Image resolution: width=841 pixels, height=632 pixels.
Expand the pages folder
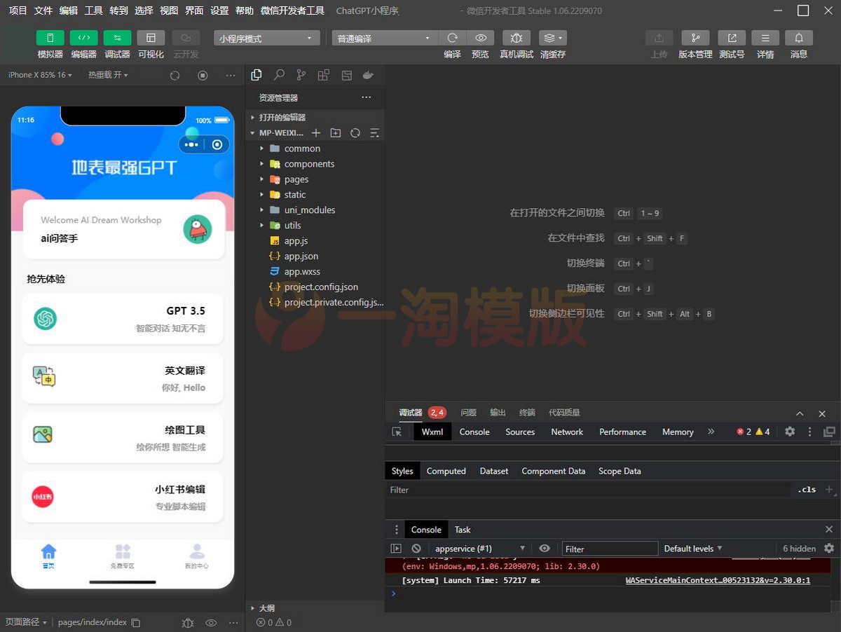pos(315,179)
